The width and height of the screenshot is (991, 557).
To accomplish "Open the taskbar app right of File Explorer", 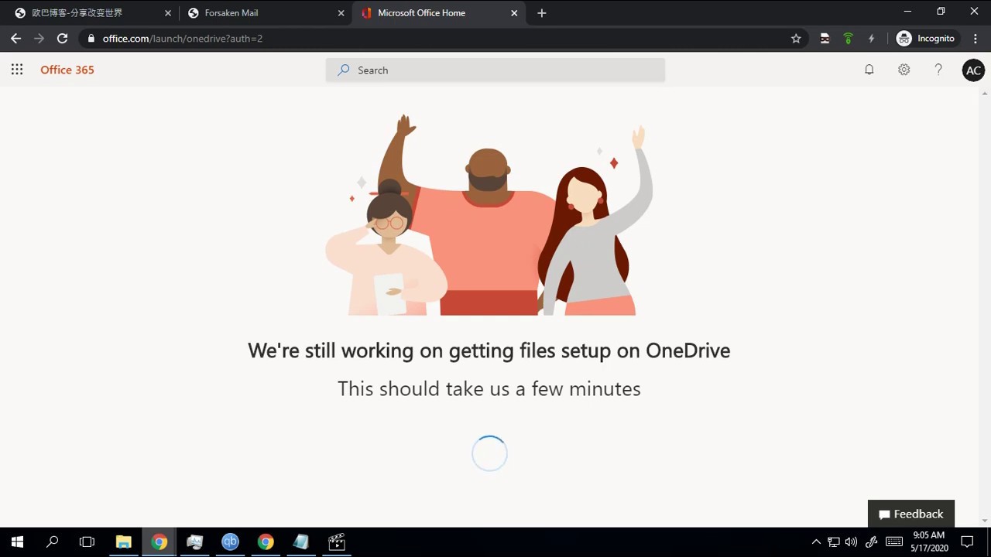I will click(159, 542).
